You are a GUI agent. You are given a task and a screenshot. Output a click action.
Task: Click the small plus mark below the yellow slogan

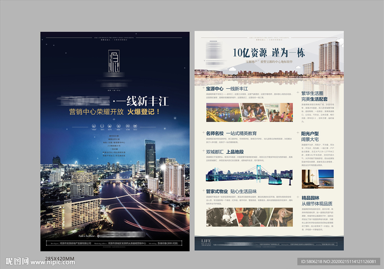114,119
